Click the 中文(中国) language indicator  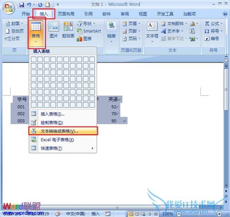76,214
